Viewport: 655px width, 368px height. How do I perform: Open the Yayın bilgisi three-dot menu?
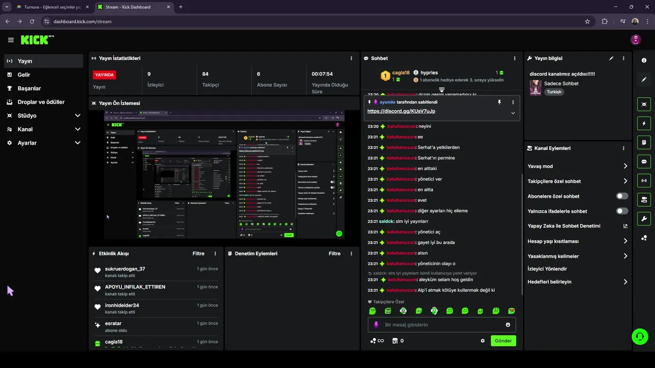tap(623, 58)
